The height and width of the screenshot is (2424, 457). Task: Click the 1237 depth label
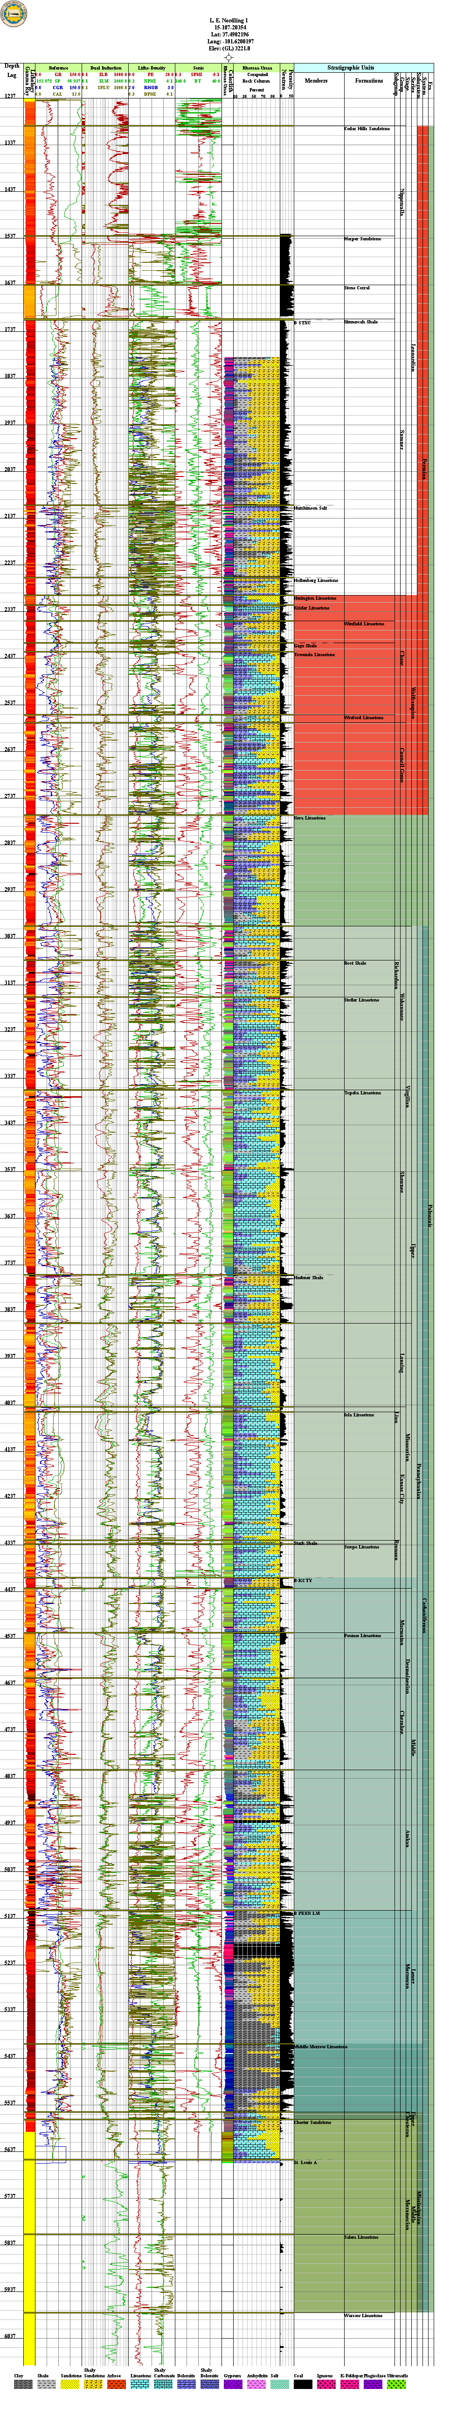[x=11, y=96]
